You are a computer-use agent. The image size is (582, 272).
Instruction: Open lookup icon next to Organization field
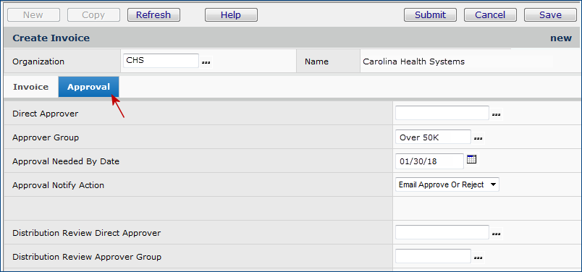coord(206,63)
